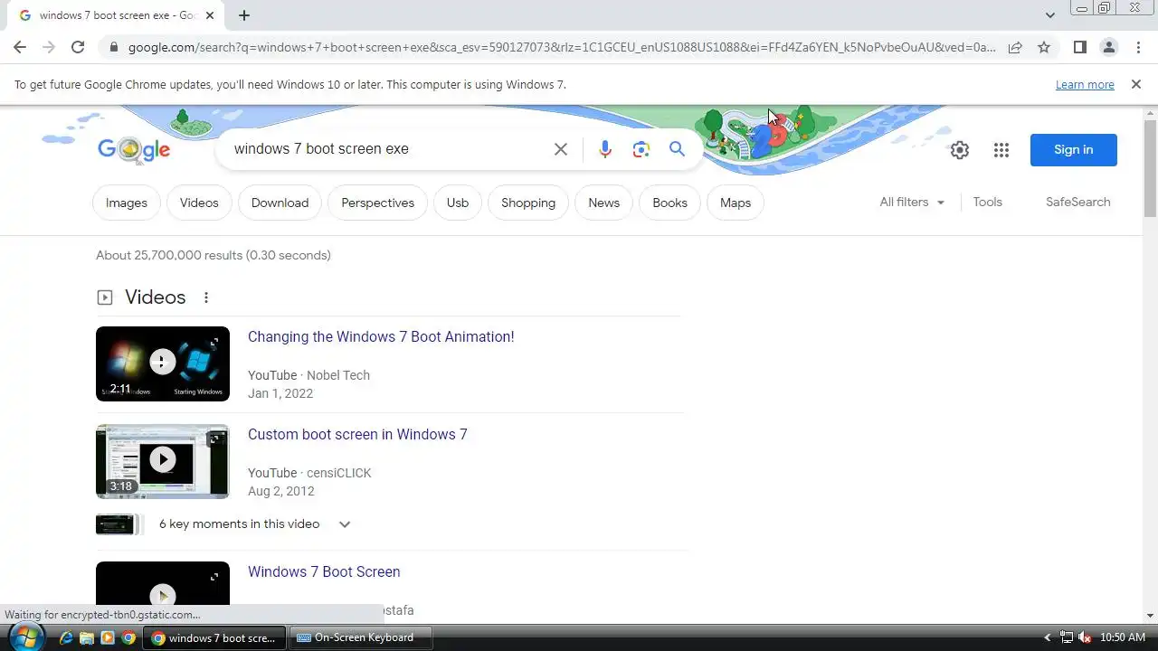
Task: Open SafeSearch settings
Action: 1077,202
